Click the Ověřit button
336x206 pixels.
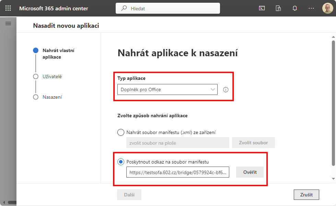pyautogui.click(x=250, y=172)
